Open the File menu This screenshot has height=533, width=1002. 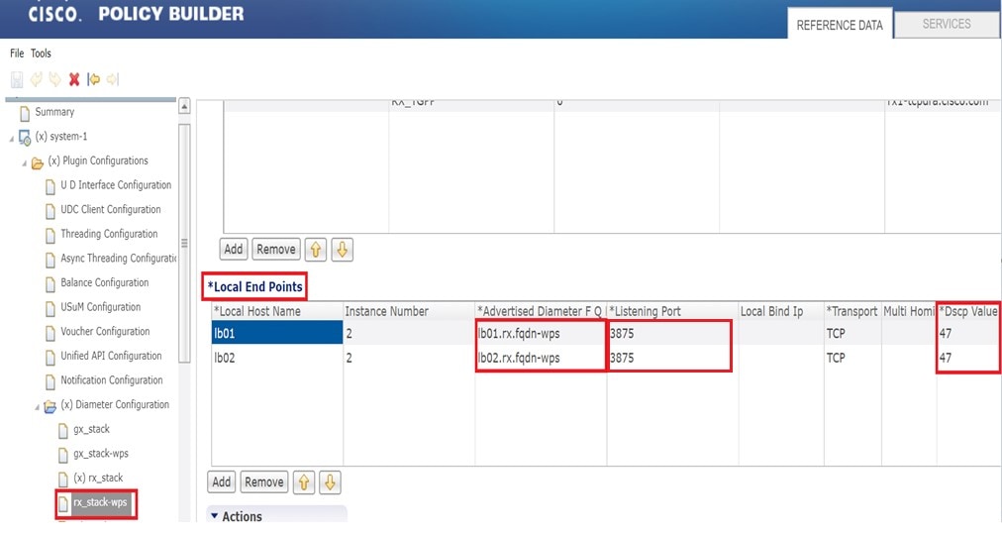coord(17,53)
